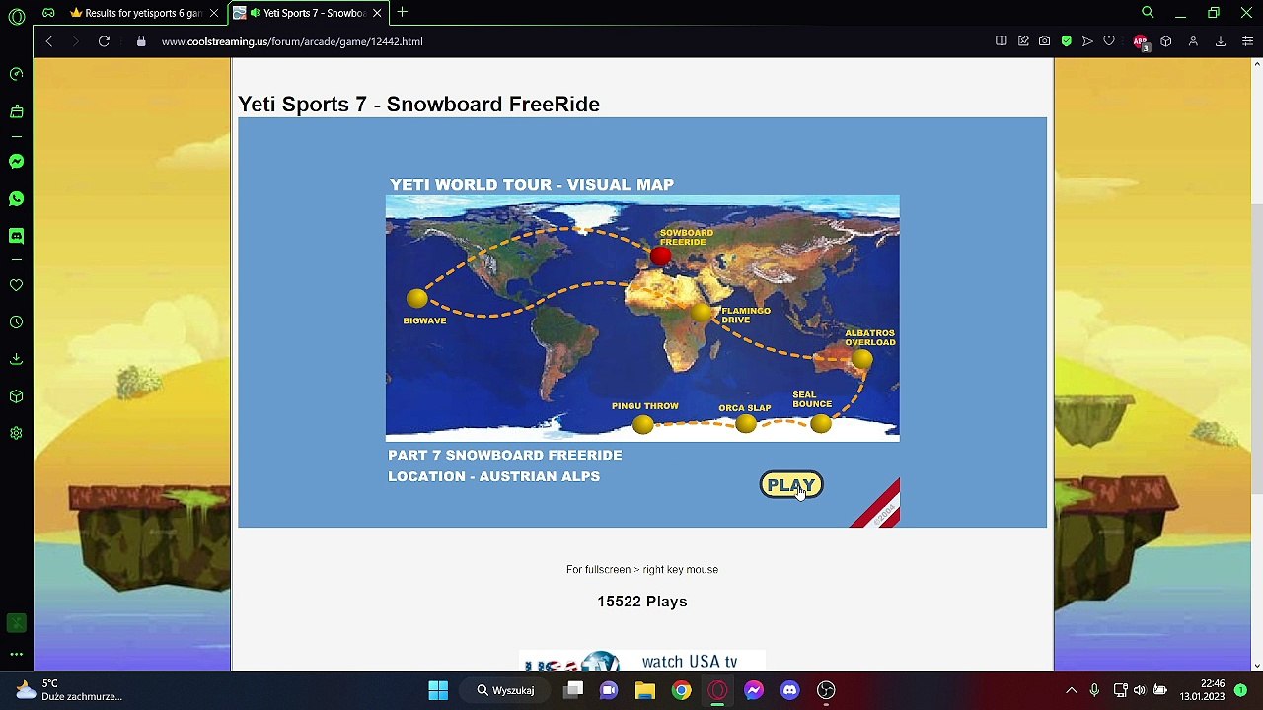
Task: Click the address bar URL field
Action: click(570, 41)
